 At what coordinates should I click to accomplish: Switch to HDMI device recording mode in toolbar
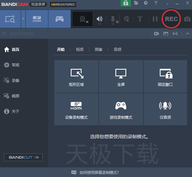tap(37, 19)
